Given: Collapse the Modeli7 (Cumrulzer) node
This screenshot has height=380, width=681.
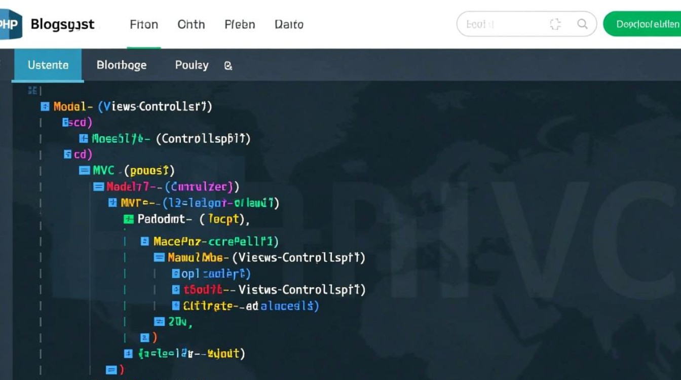Looking at the screenshot, I should 98,187.
